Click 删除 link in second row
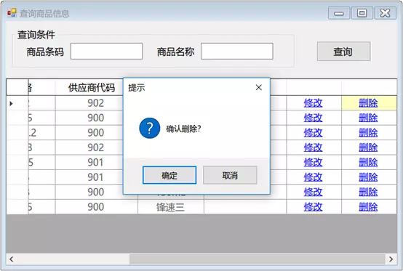Viewport: 403px width, 271px height. click(368, 118)
